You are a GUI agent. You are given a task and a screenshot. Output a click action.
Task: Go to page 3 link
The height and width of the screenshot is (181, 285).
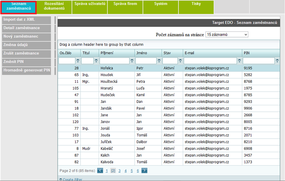(x=119, y=171)
